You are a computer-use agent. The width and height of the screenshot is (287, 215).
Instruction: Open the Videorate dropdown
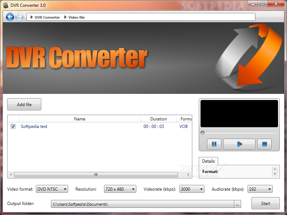[x=192, y=189]
